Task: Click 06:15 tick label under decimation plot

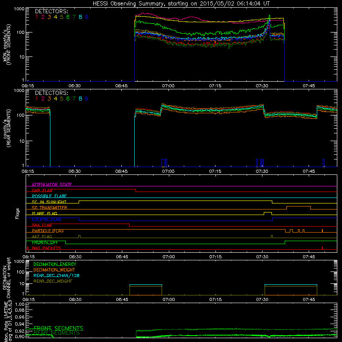Action: 29,300
